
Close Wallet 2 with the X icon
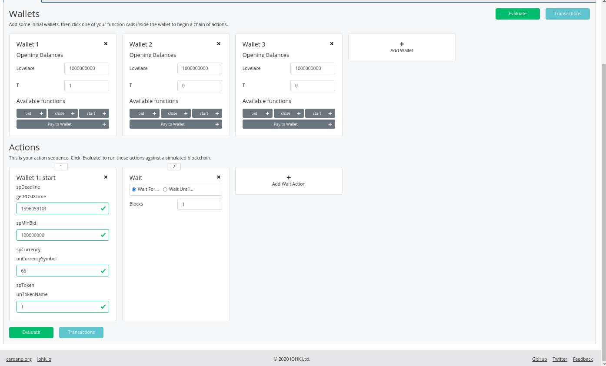[x=219, y=44]
